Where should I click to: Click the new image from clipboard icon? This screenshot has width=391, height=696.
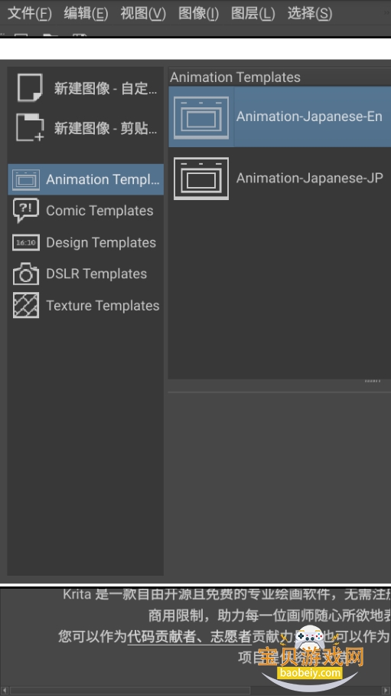tap(30, 127)
